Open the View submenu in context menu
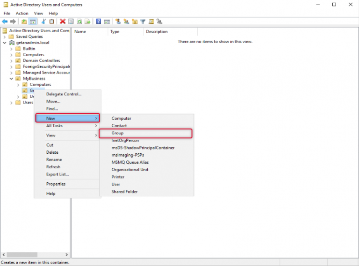Viewport: 359px width, 266px height. pyautogui.click(x=67, y=135)
